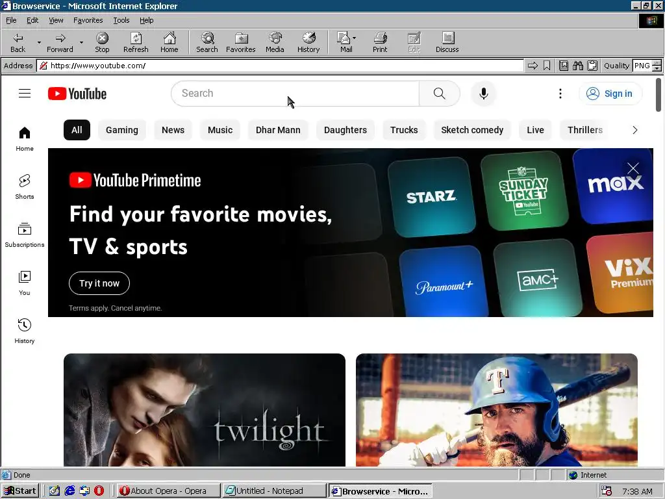Click the Back toolbar button
Viewport: 665px width, 499px height.
coord(18,42)
